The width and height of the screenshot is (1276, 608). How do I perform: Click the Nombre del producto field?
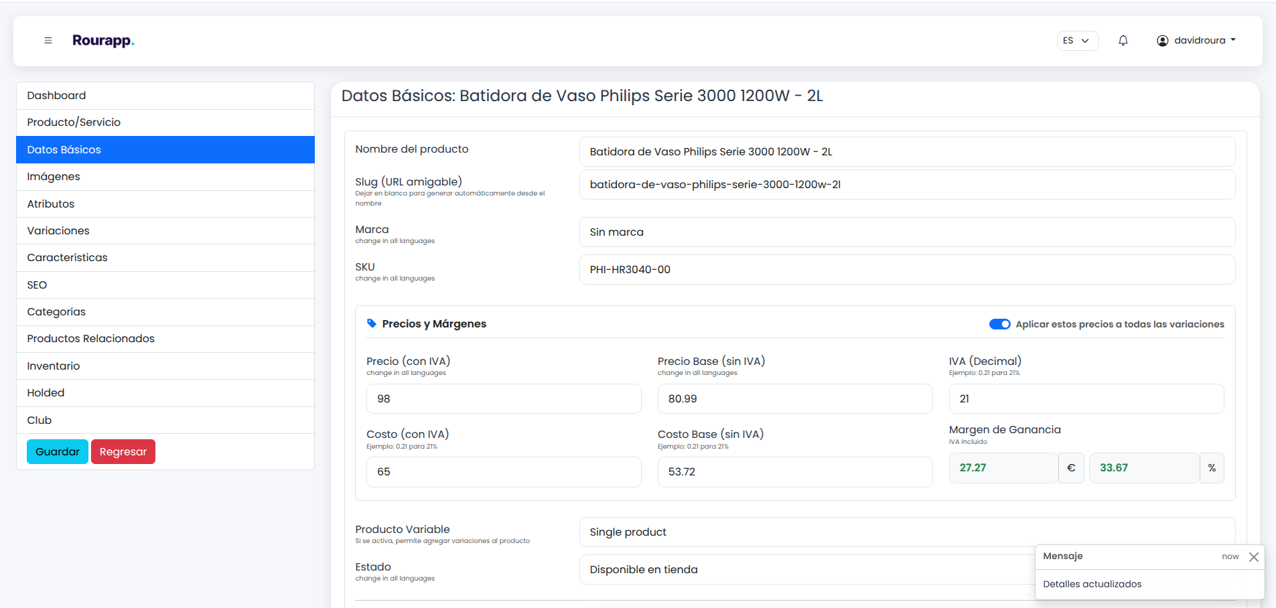point(907,152)
